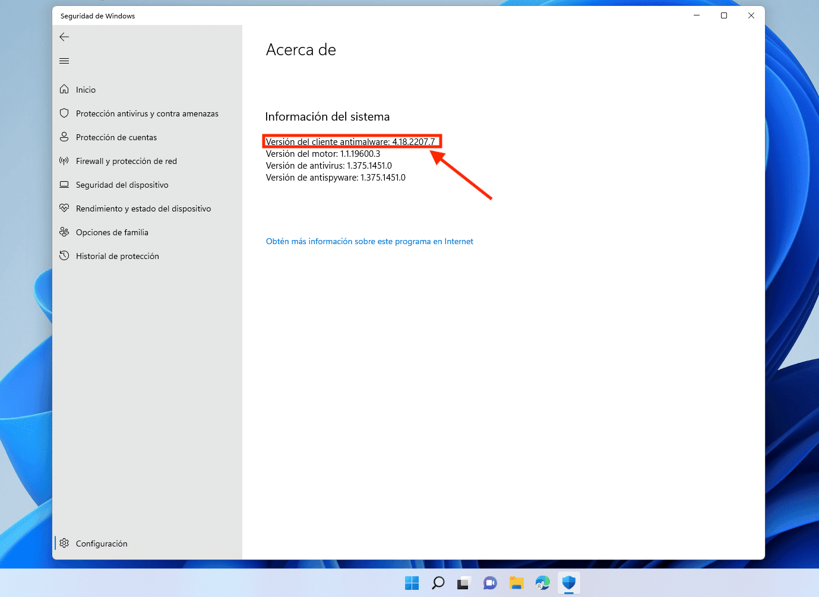Open the Opciones de familia icon

coord(64,232)
